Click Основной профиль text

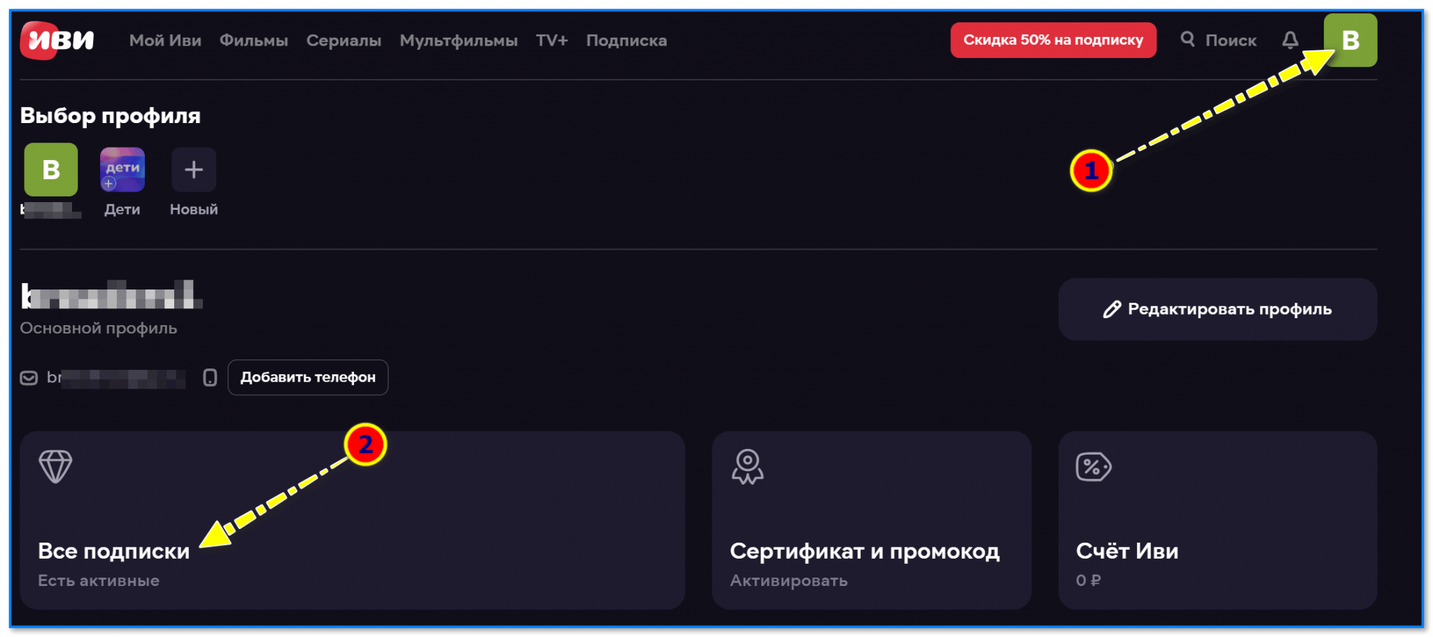(99, 328)
